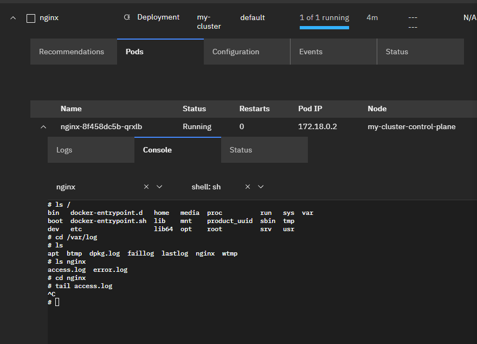477x344 pixels.
Task: Open the Events tab
Action: (x=311, y=52)
